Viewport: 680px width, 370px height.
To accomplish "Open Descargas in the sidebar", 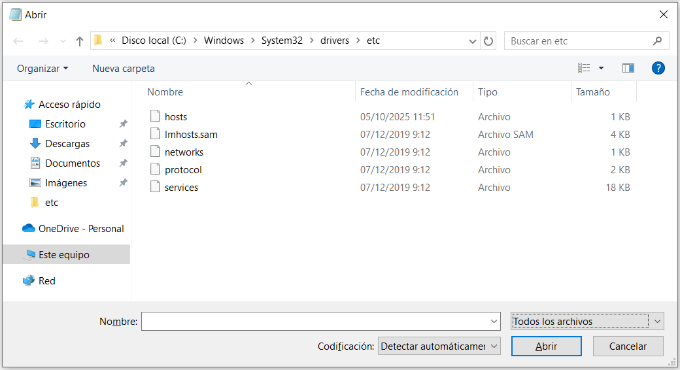I will [67, 144].
